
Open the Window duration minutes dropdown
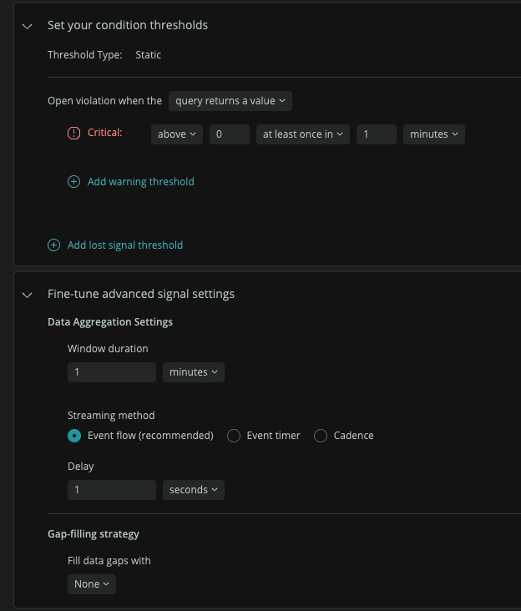pos(194,372)
